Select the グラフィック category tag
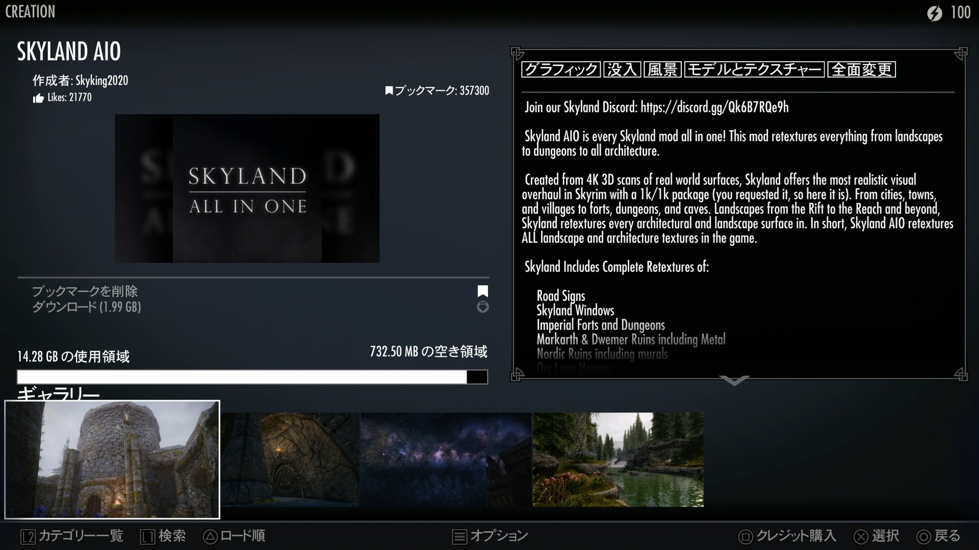The height and width of the screenshot is (550, 979). (561, 70)
